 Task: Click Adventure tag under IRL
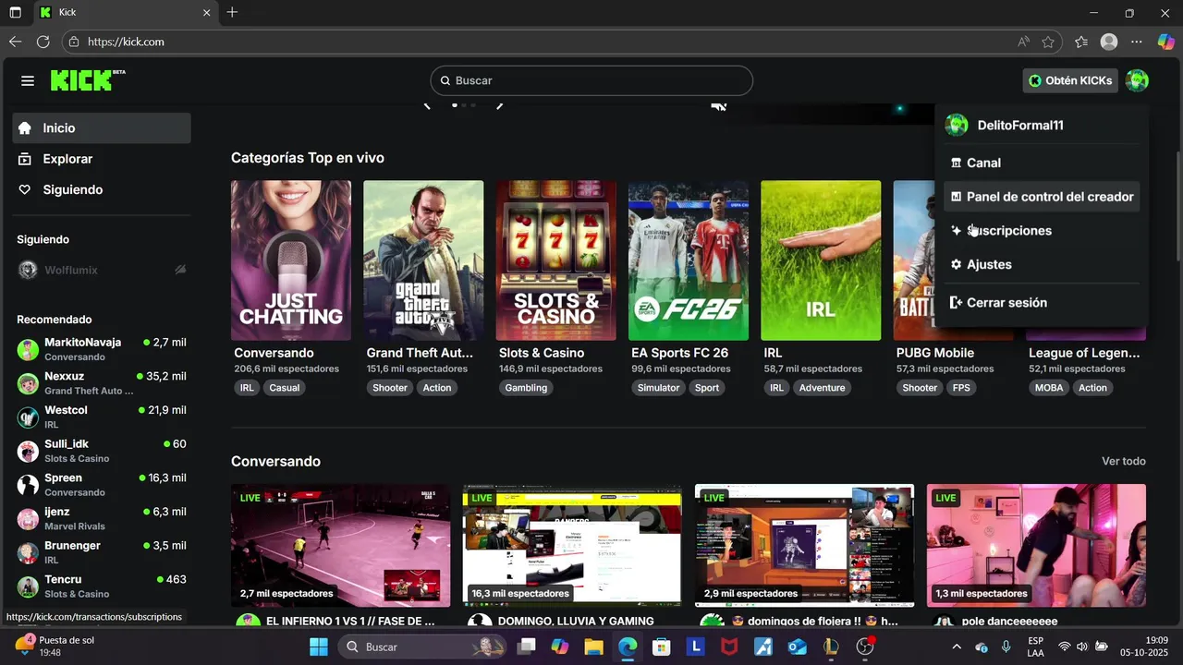click(x=823, y=388)
